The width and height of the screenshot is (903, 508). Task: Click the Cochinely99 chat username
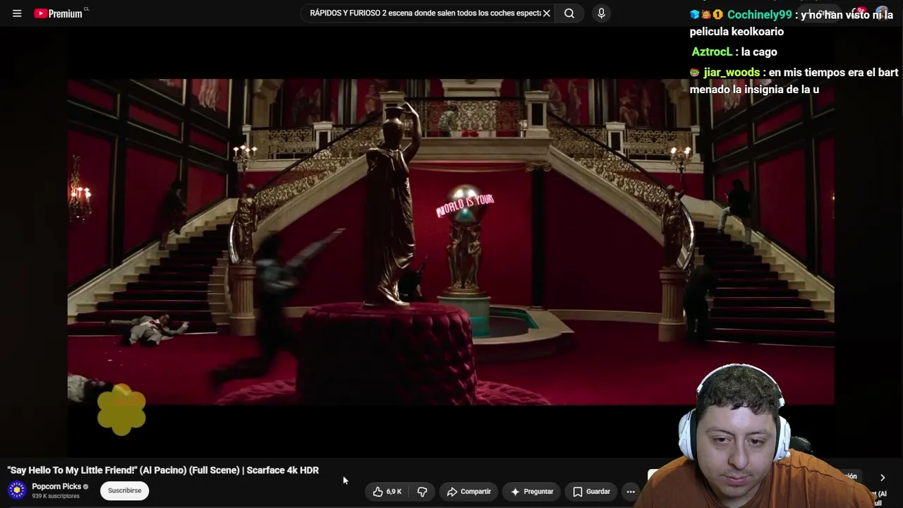(x=759, y=15)
